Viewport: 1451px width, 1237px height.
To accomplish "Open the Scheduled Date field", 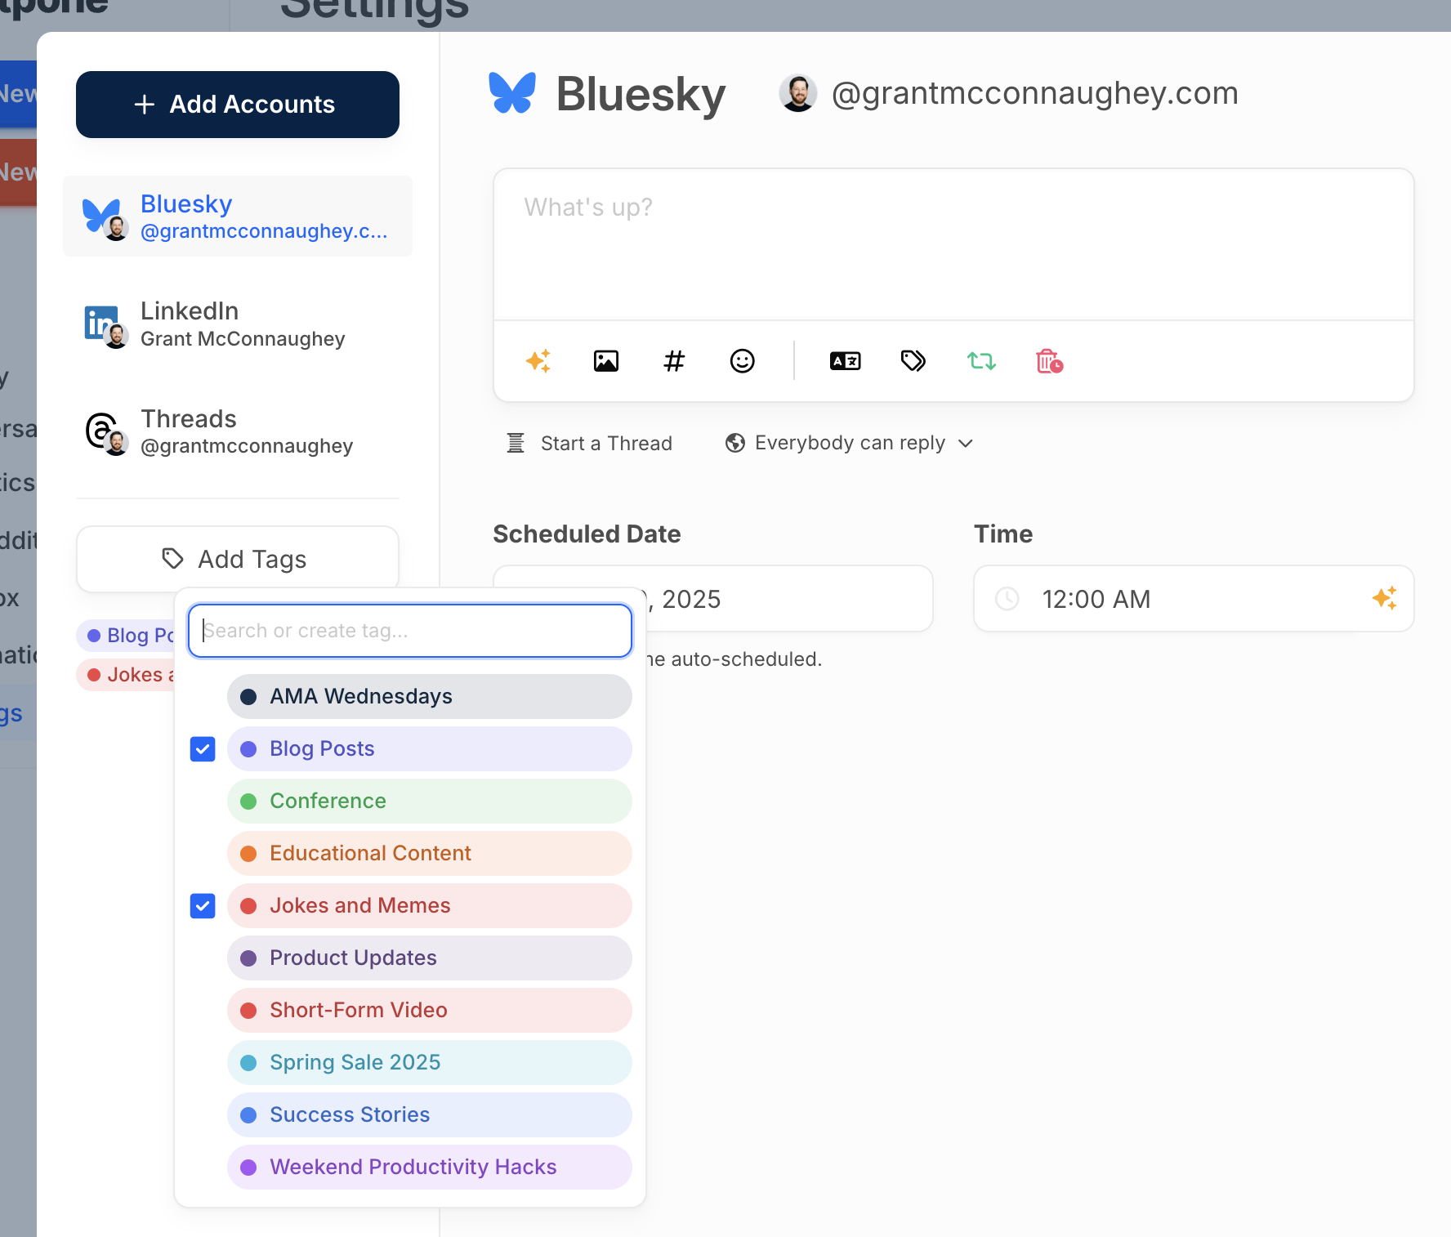I will [x=712, y=598].
